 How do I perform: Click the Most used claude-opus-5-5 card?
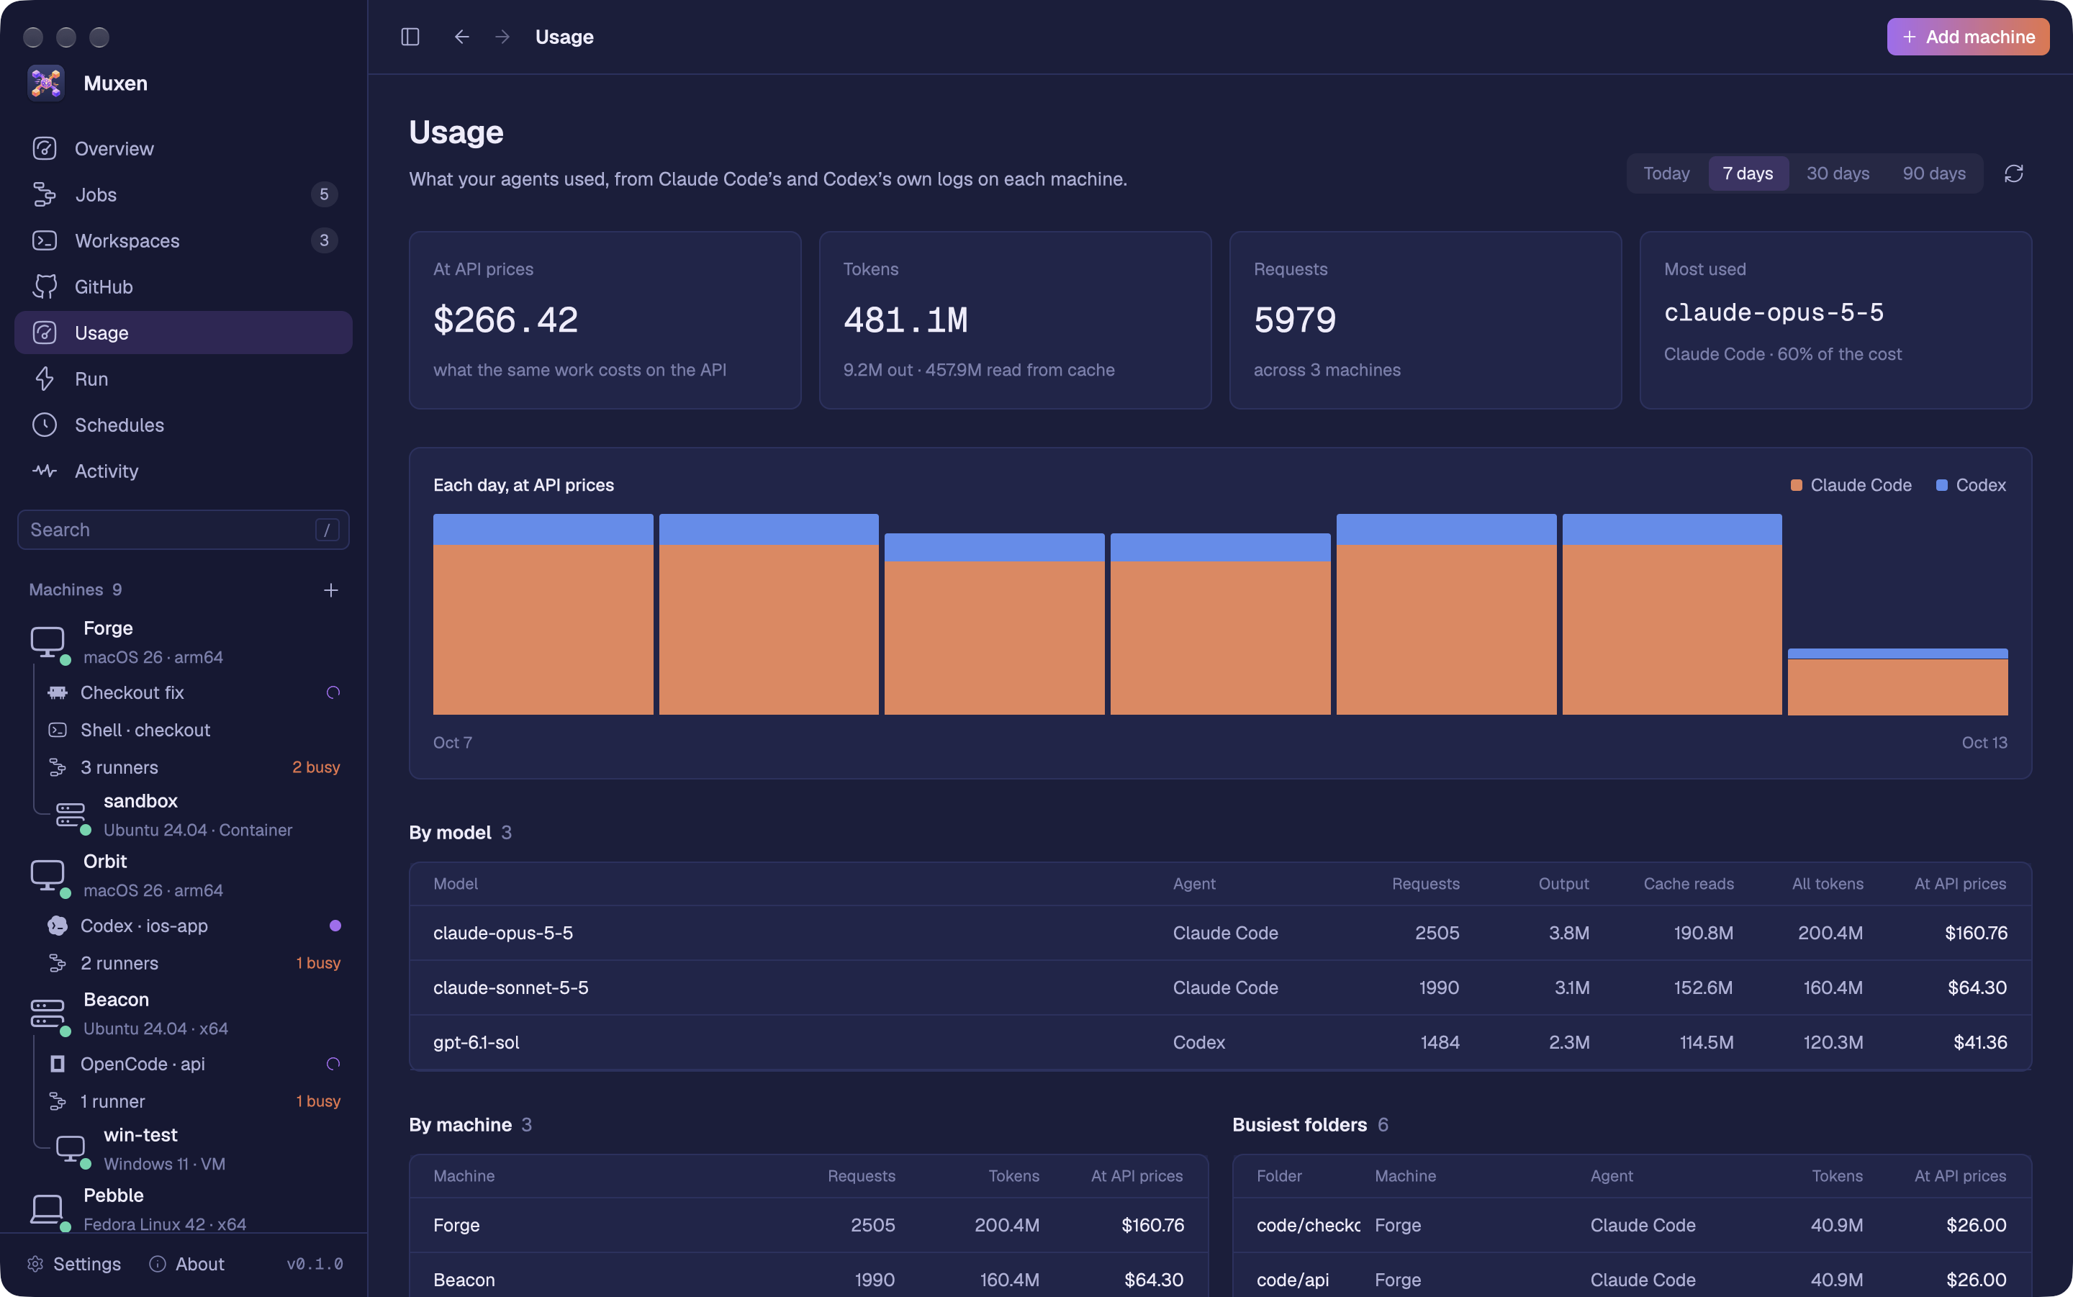coord(1835,320)
